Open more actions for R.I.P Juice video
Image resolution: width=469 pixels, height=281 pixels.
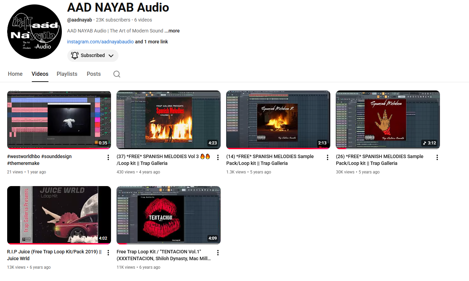pyautogui.click(x=108, y=253)
